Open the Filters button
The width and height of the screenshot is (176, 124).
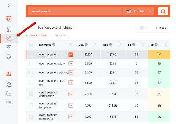click(161, 28)
